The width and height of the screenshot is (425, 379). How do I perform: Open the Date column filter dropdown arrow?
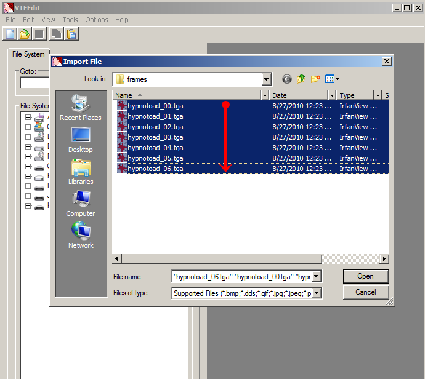pos(332,95)
